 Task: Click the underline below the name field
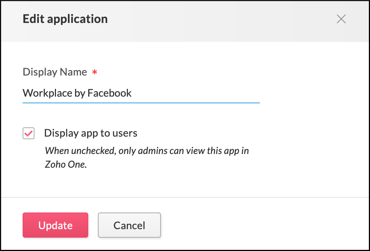click(141, 102)
